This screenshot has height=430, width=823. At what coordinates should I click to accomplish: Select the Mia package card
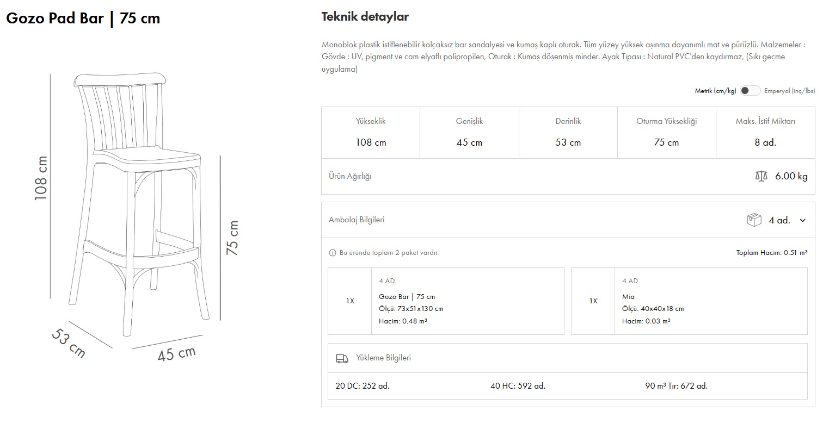coord(689,301)
